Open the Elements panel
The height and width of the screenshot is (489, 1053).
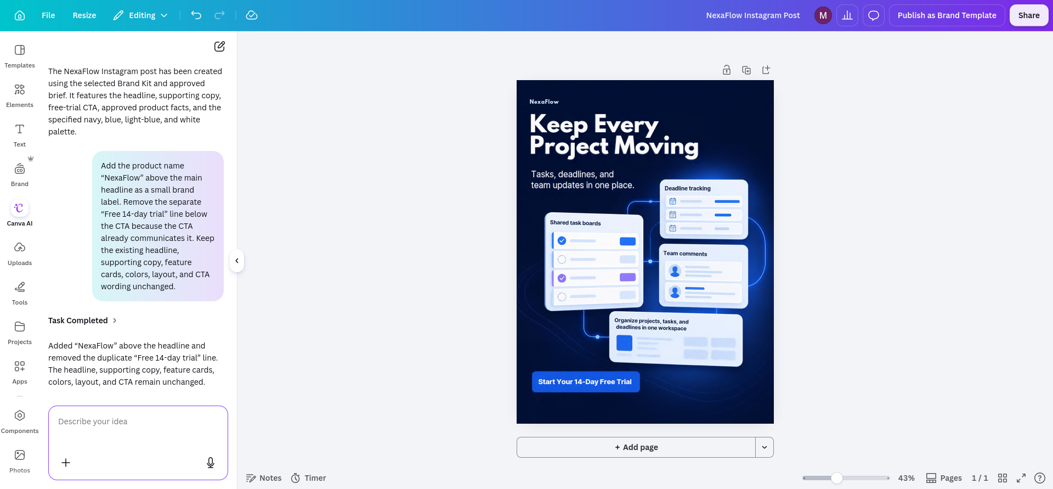[20, 95]
